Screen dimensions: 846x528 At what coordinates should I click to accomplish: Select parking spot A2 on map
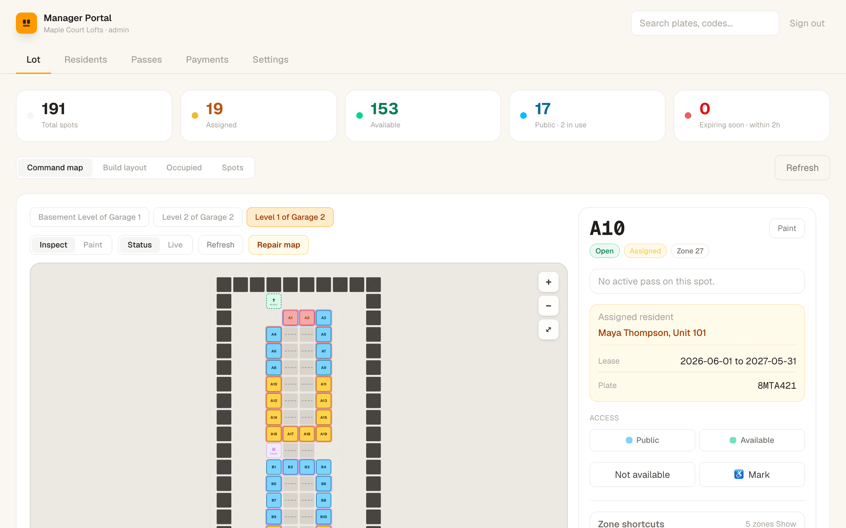pyautogui.click(x=307, y=318)
